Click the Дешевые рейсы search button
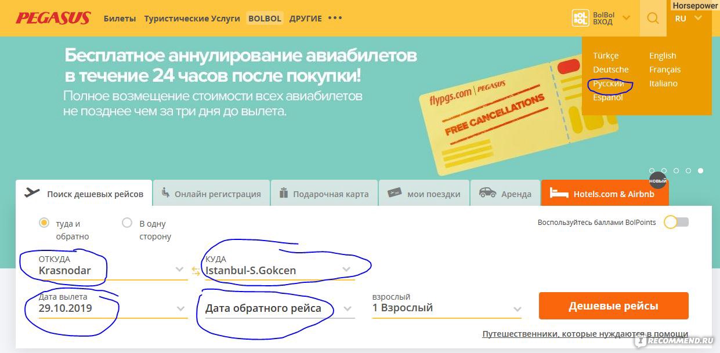The height and width of the screenshot is (353, 720). (x=613, y=305)
